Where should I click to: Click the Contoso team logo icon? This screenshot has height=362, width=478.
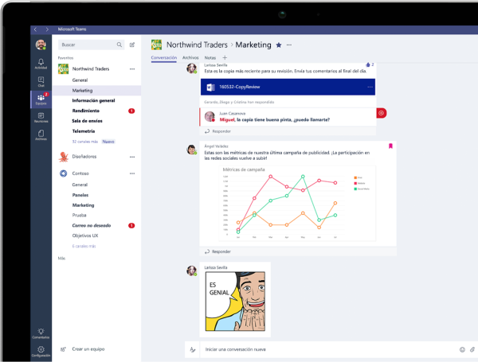[64, 173]
